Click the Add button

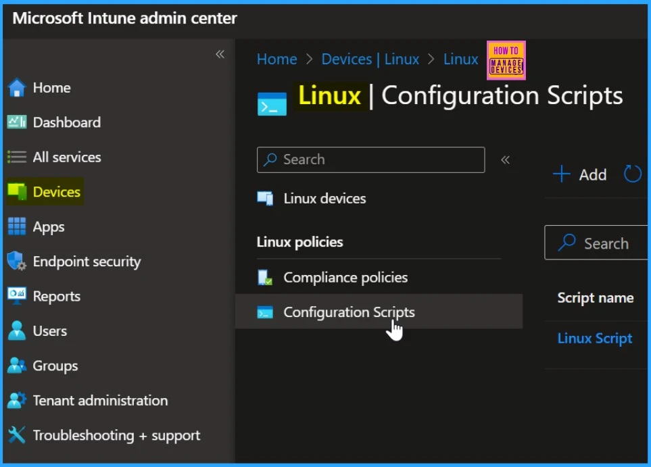[580, 174]
